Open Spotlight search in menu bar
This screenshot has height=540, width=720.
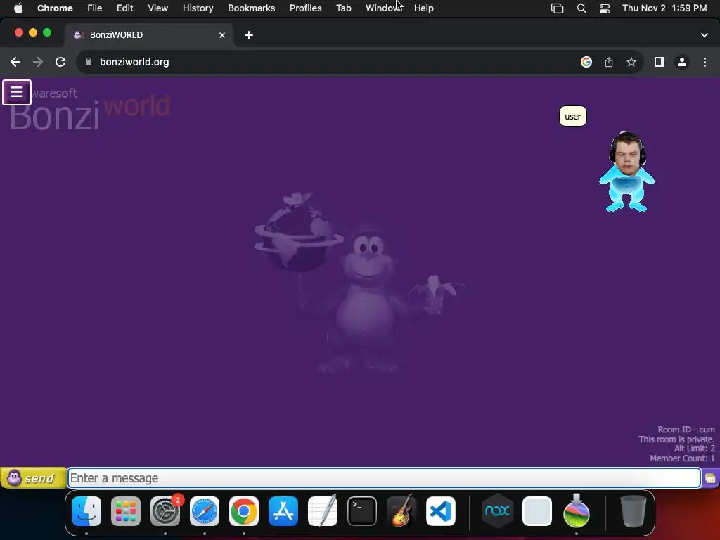tap(581, 8)
